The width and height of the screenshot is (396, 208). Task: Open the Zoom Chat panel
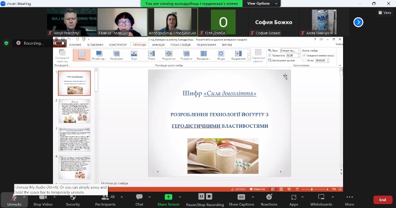point(139,200)
